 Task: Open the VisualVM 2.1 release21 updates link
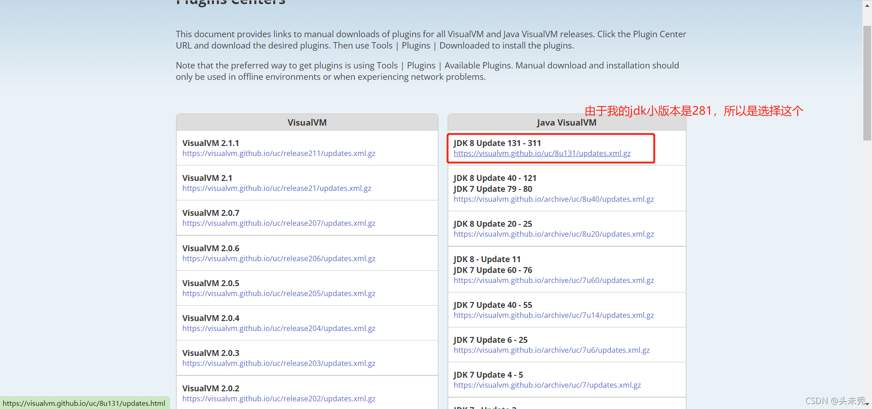pyautogui.click(x=277, y=188)
